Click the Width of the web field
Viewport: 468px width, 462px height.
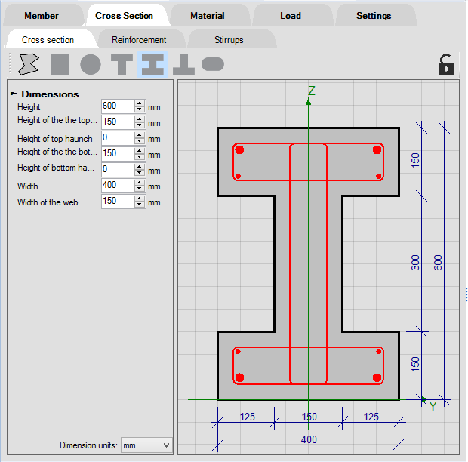(118, 201)
